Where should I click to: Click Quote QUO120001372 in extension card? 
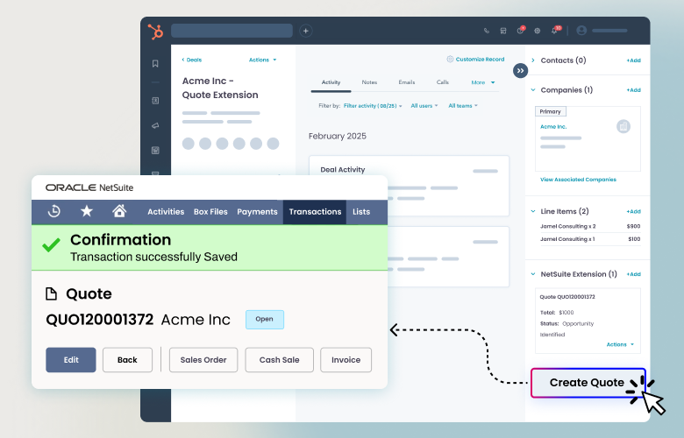pos(567,297)
